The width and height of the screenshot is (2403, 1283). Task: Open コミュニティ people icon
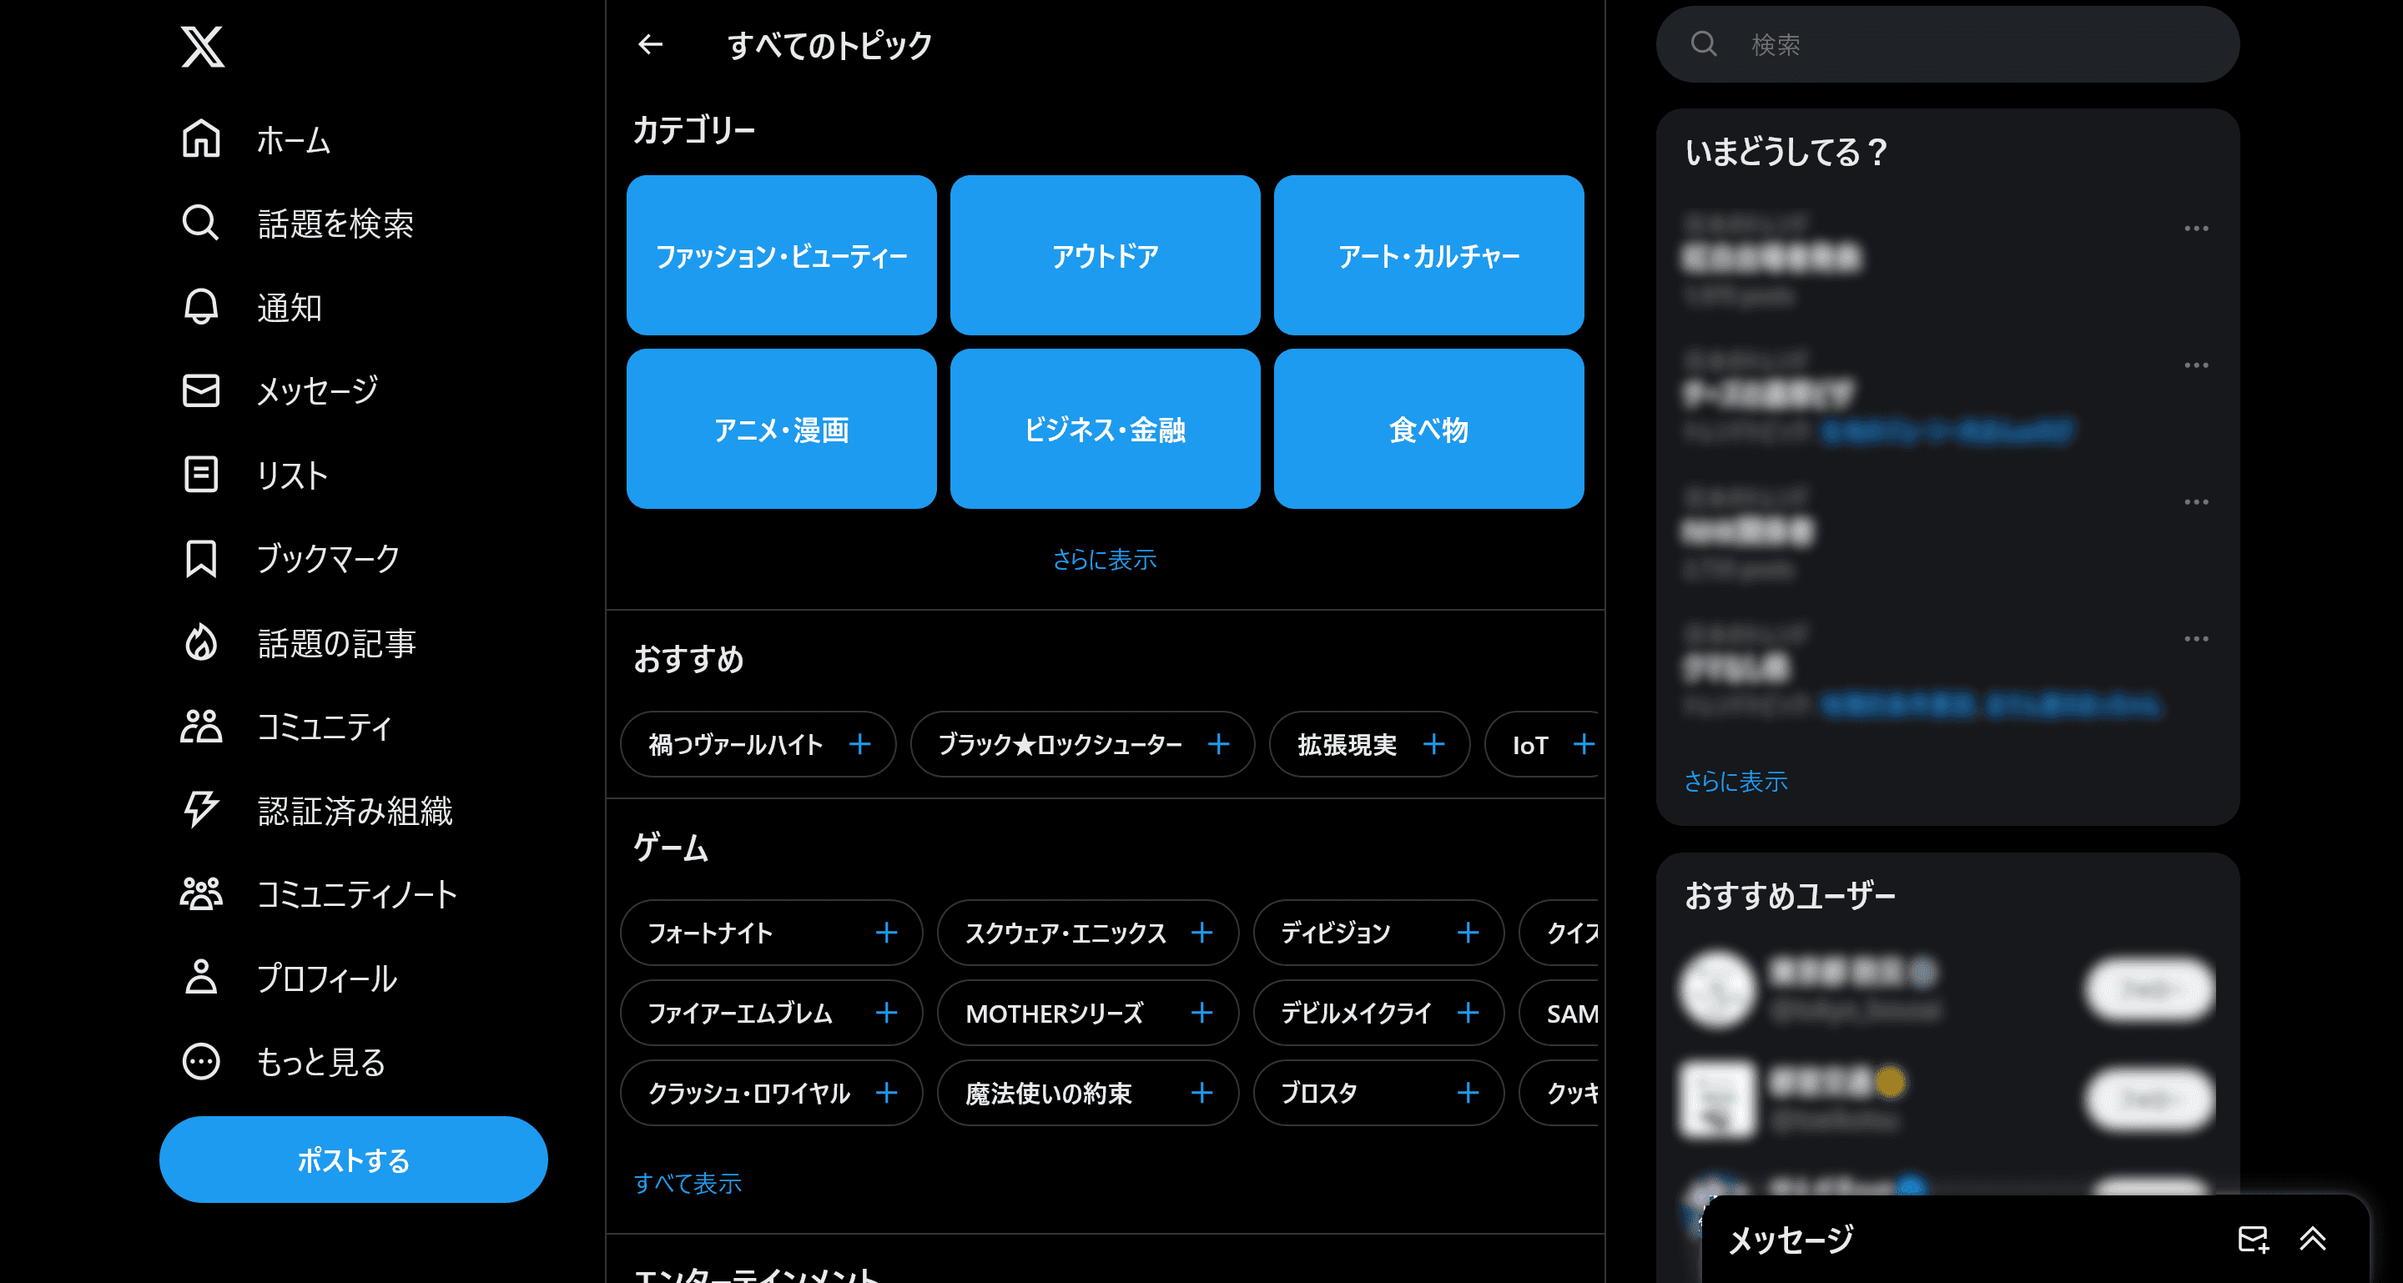[200, 726]
